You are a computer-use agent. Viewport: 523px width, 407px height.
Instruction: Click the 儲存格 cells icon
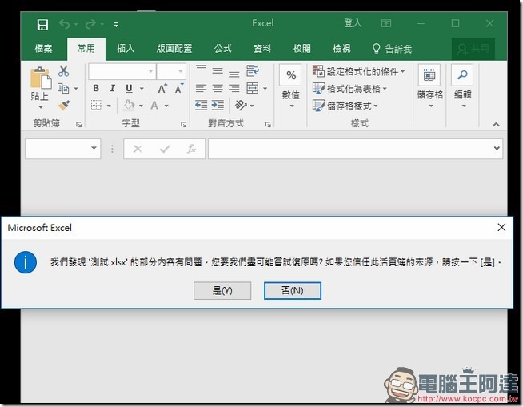[x=429, y=75]
